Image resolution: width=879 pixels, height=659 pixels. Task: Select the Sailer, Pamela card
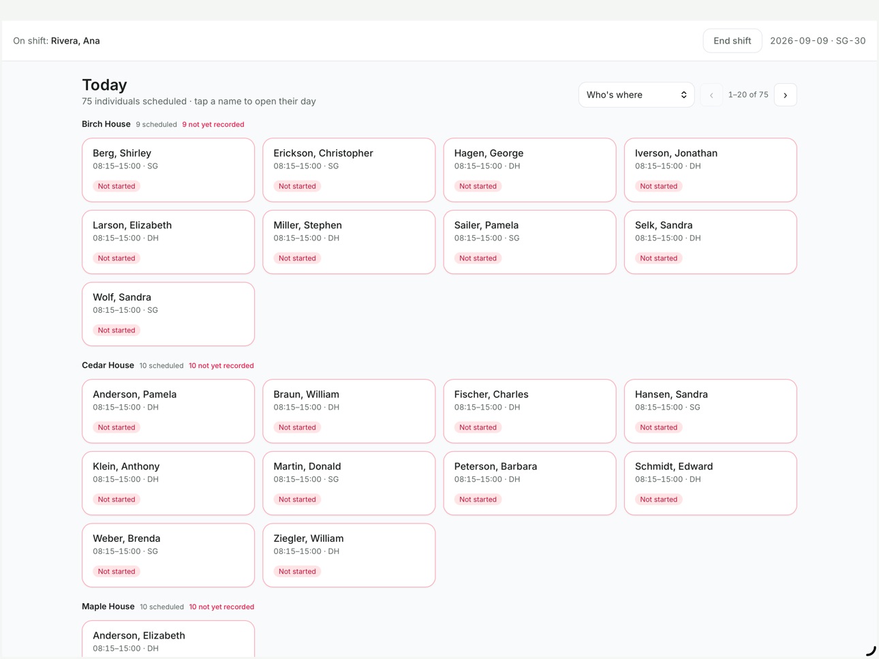(529, 242)
